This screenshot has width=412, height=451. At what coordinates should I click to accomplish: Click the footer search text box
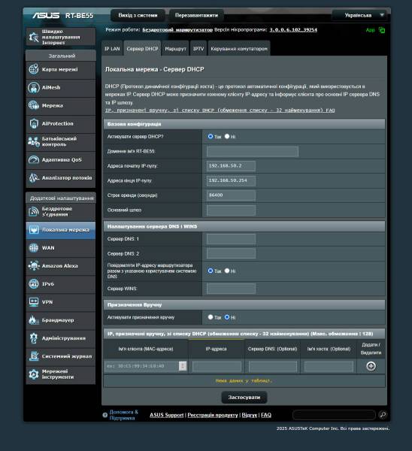[x=334, y=415]
